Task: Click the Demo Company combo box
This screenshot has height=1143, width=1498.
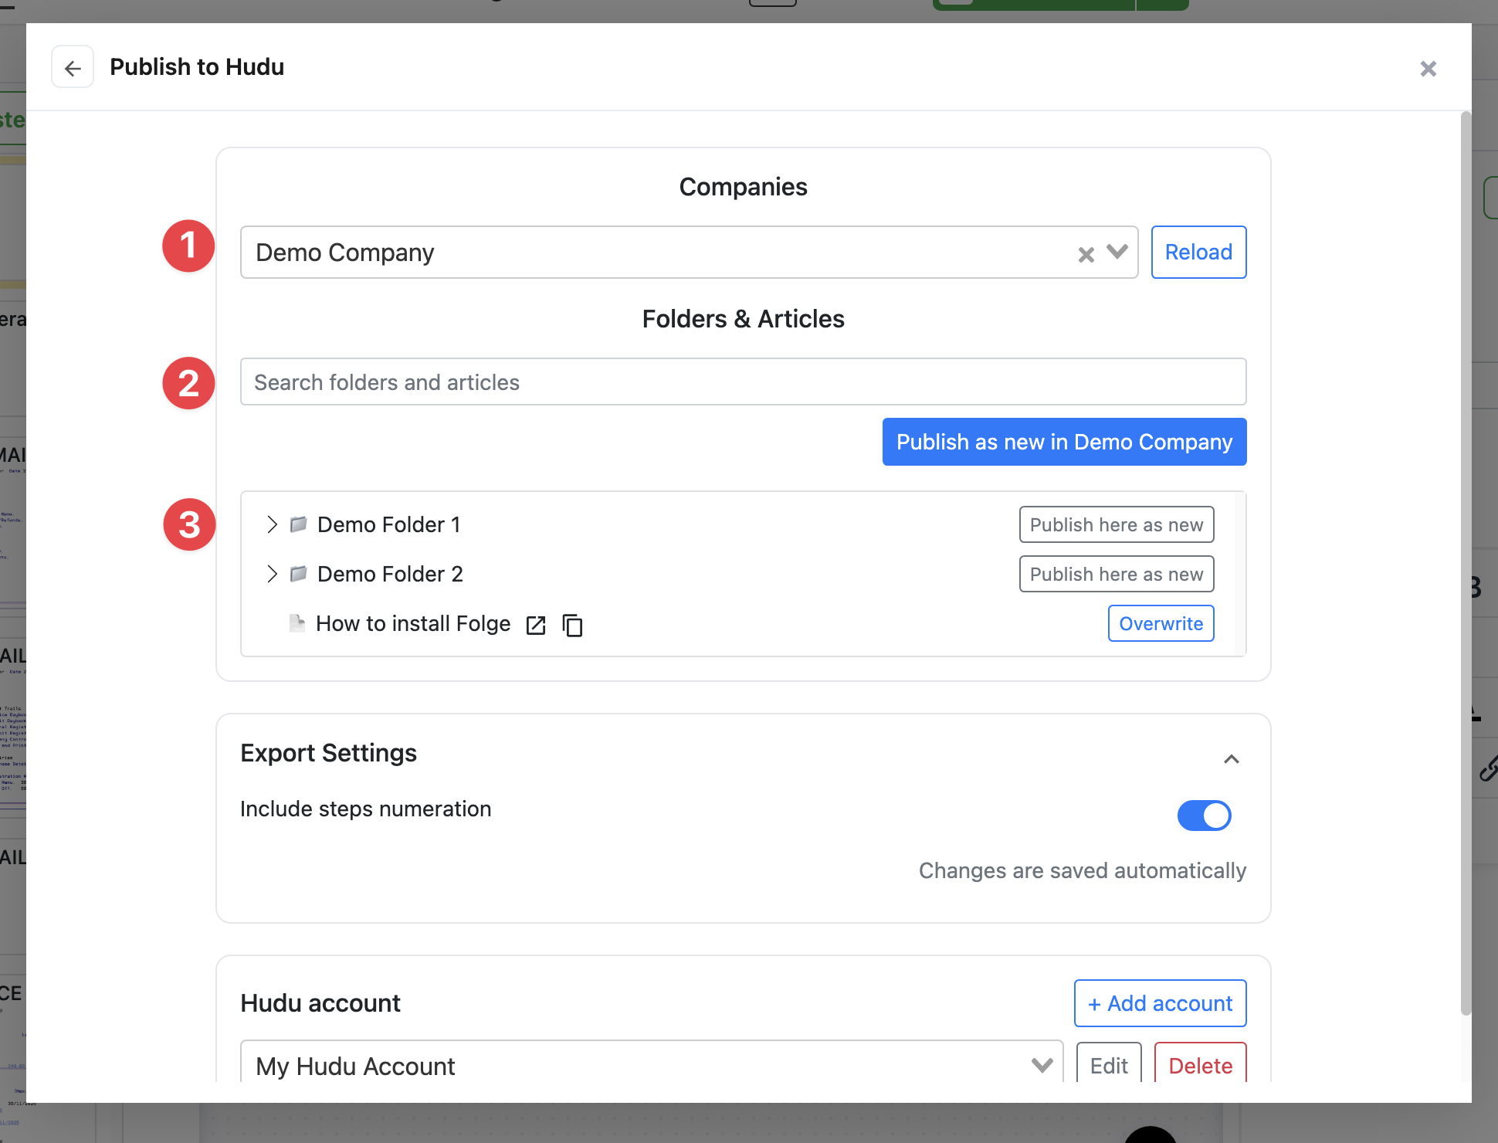Action: pos(689,252)
